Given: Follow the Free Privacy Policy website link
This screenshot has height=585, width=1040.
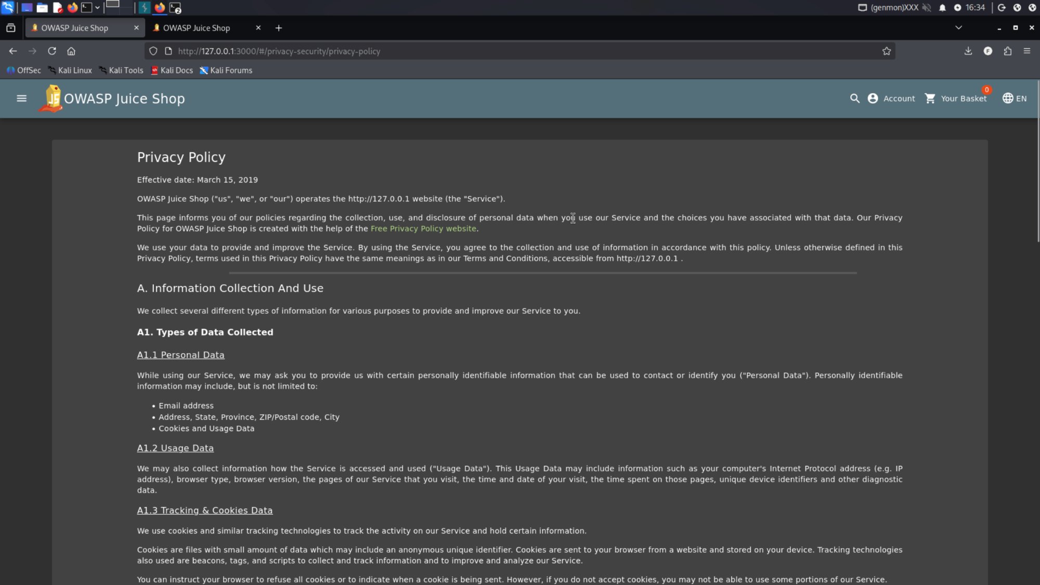Looking at the screenshot, I should pos(423,229).
